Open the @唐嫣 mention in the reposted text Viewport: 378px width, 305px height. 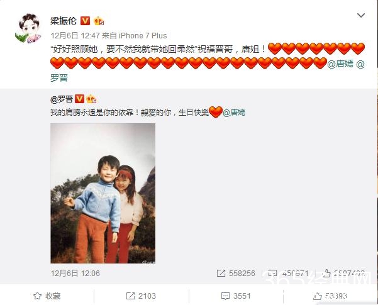[233, 113]
